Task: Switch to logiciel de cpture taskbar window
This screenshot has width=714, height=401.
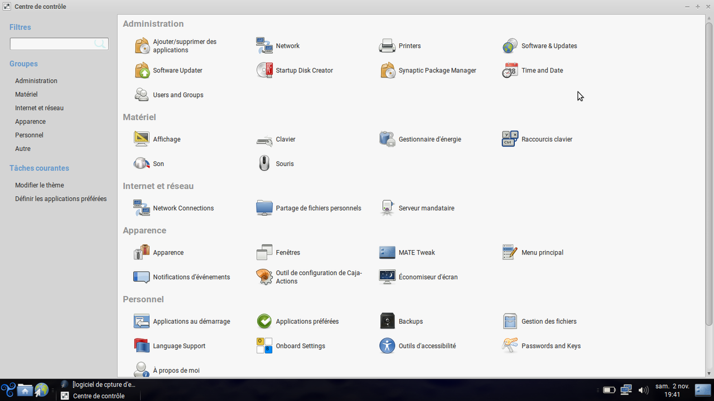Action: click(98, 384)
